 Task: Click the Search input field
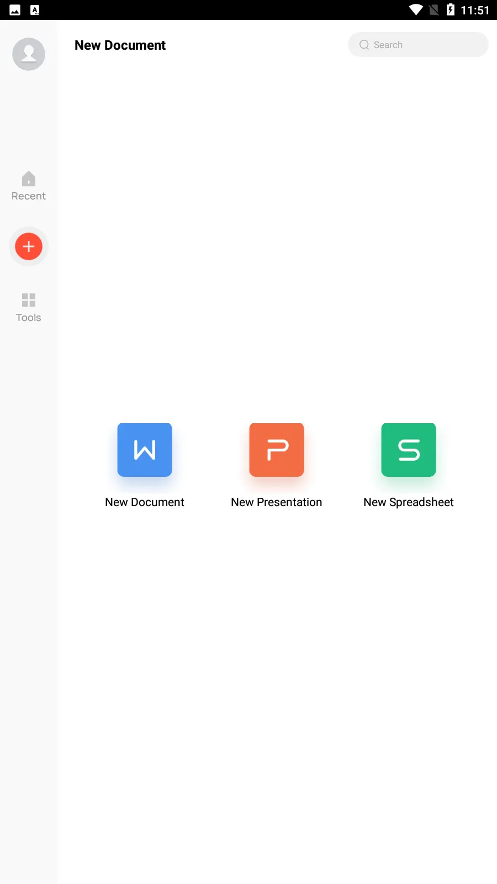pos(418,45)
